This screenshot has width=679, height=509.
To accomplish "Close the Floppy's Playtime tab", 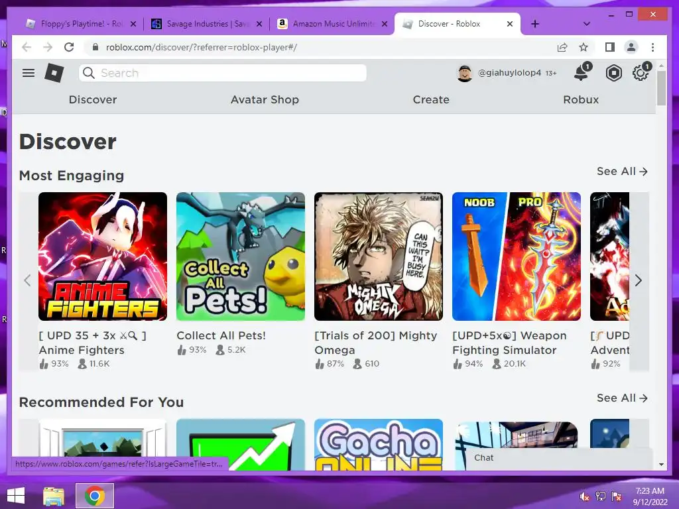I will click(x=133, y=24).
